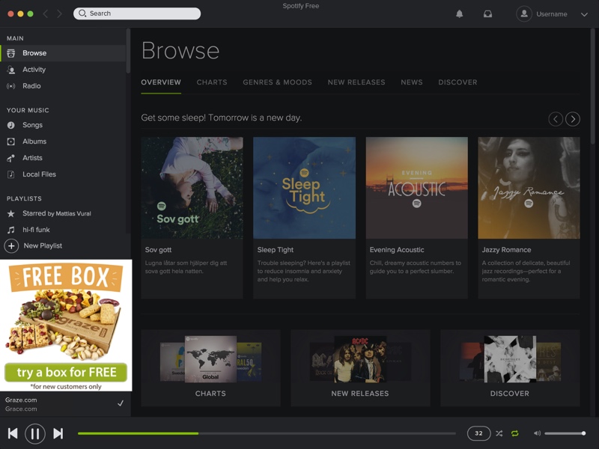Skip to the next track
The height and width of the screenshot is (449, 599).
58,433
